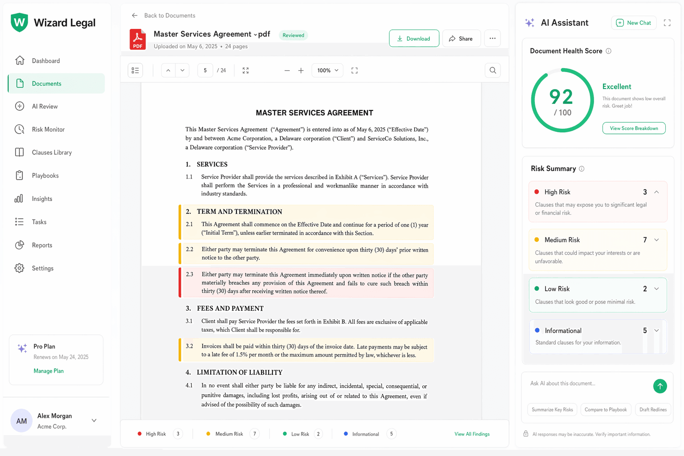Download the Master Services Agreement
The height and width of the screenshot is (456, 684).
[x=414, y=38]
